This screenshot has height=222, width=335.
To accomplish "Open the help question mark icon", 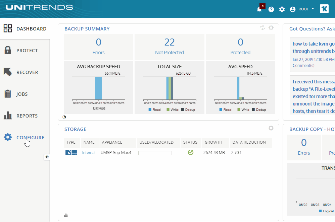I will 271,9.
